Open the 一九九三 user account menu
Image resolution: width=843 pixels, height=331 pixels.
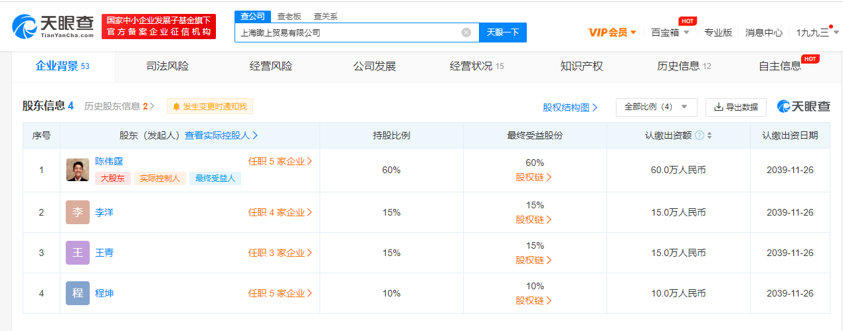[x=816, y=33]
